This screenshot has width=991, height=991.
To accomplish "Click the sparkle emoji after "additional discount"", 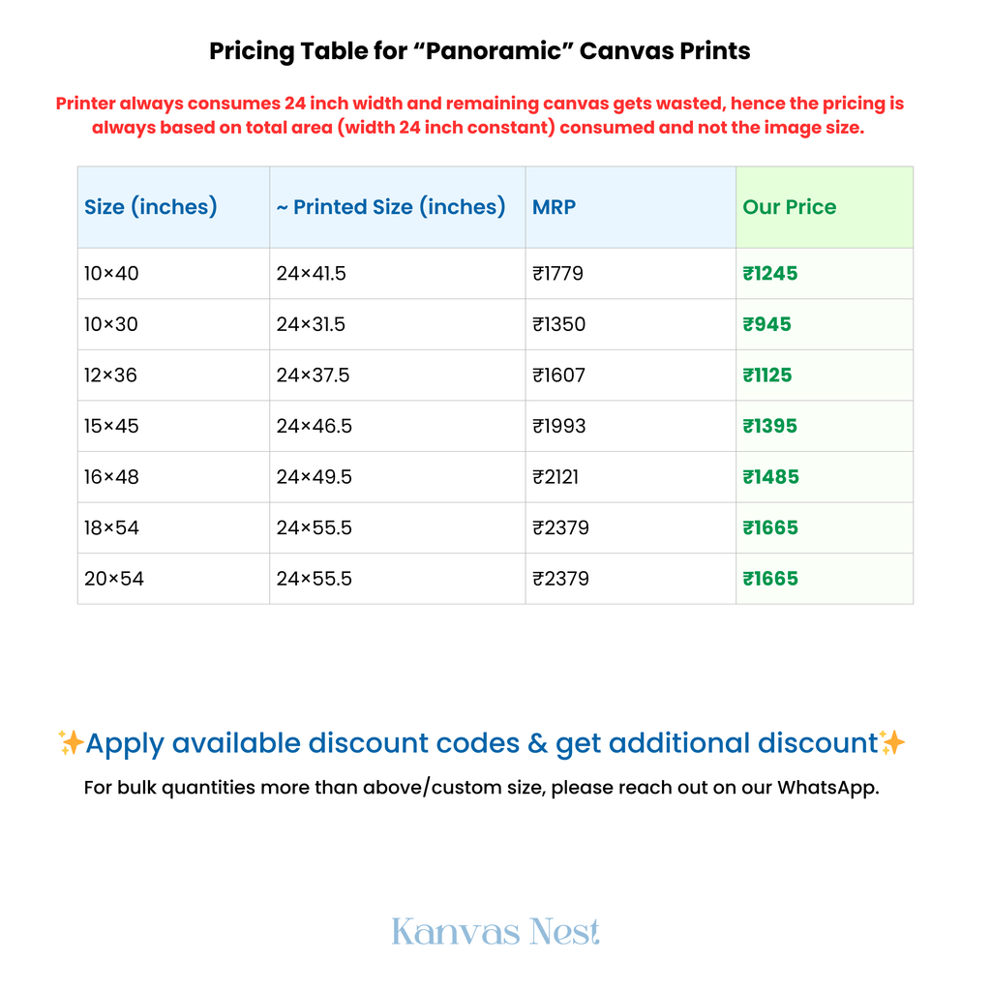I will (x=893, y=743).
